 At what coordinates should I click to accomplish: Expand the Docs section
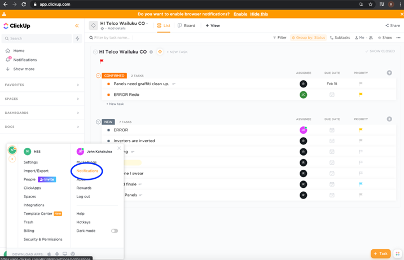pyautogui.click(x=42, y=127)
